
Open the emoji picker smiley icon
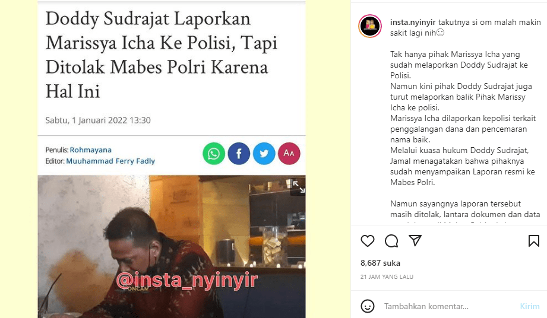pyautogui.click(x=368, y=306)
